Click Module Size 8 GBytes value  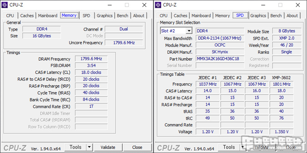point(287,31)
